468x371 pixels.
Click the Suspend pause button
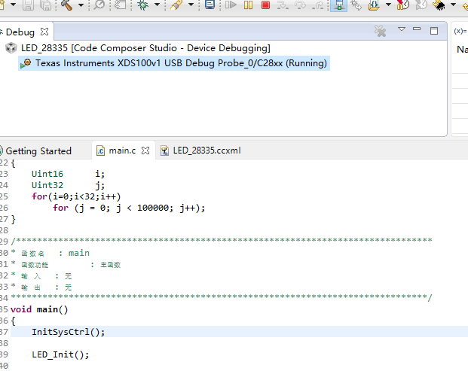point(249,5)
